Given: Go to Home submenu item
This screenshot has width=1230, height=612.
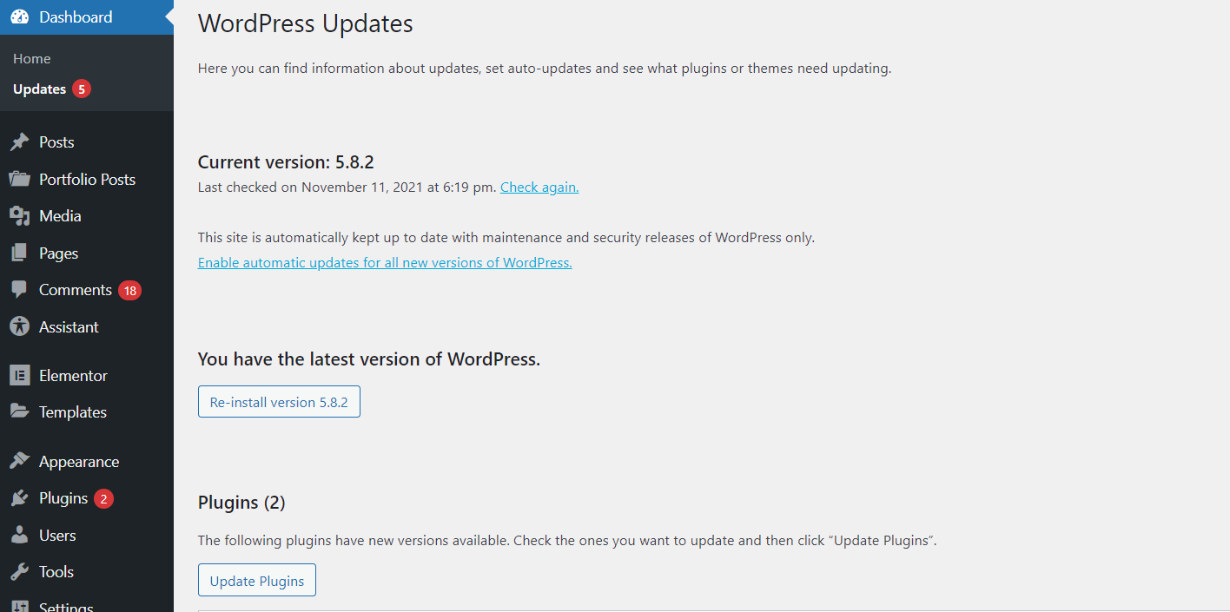Looking at the screenshot, I should [x=32, y=59].
